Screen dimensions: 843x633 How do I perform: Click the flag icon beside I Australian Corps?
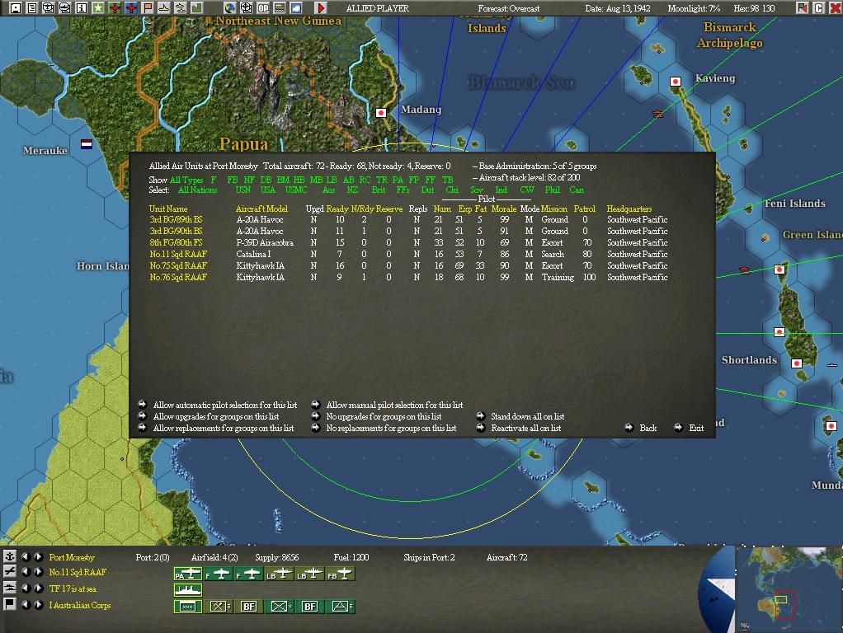click(x=10, y=604)
